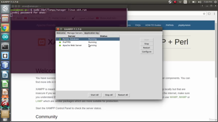Open the Bluetooth indicator
218x122 pixels.
pos(189,2)
